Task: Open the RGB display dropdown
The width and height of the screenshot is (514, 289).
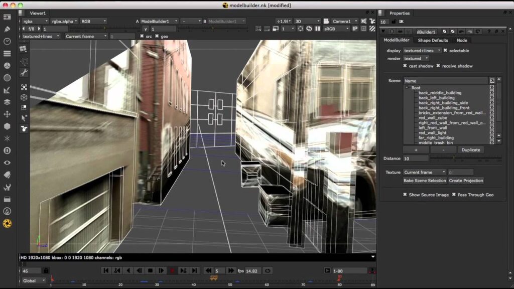Action: 93,21
